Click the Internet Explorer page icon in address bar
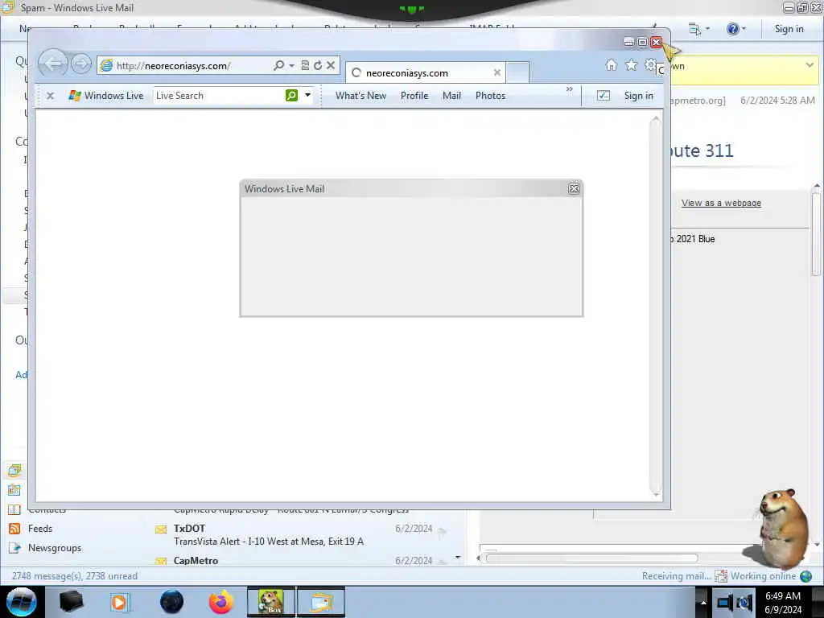The width and height of the screenshot is (824, 618). (x=107, y=66)
